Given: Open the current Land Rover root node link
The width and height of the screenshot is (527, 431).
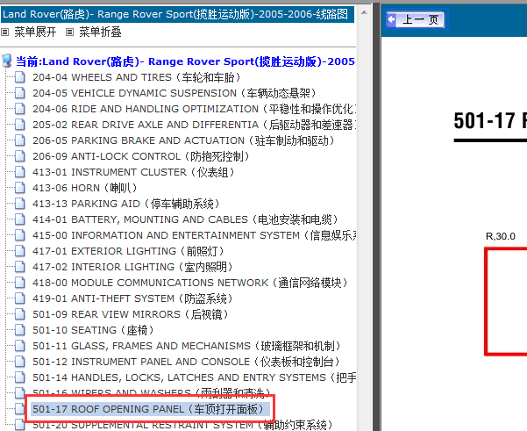Looking at the screenshot, I should pyautogui.click(x=185, y=61).
